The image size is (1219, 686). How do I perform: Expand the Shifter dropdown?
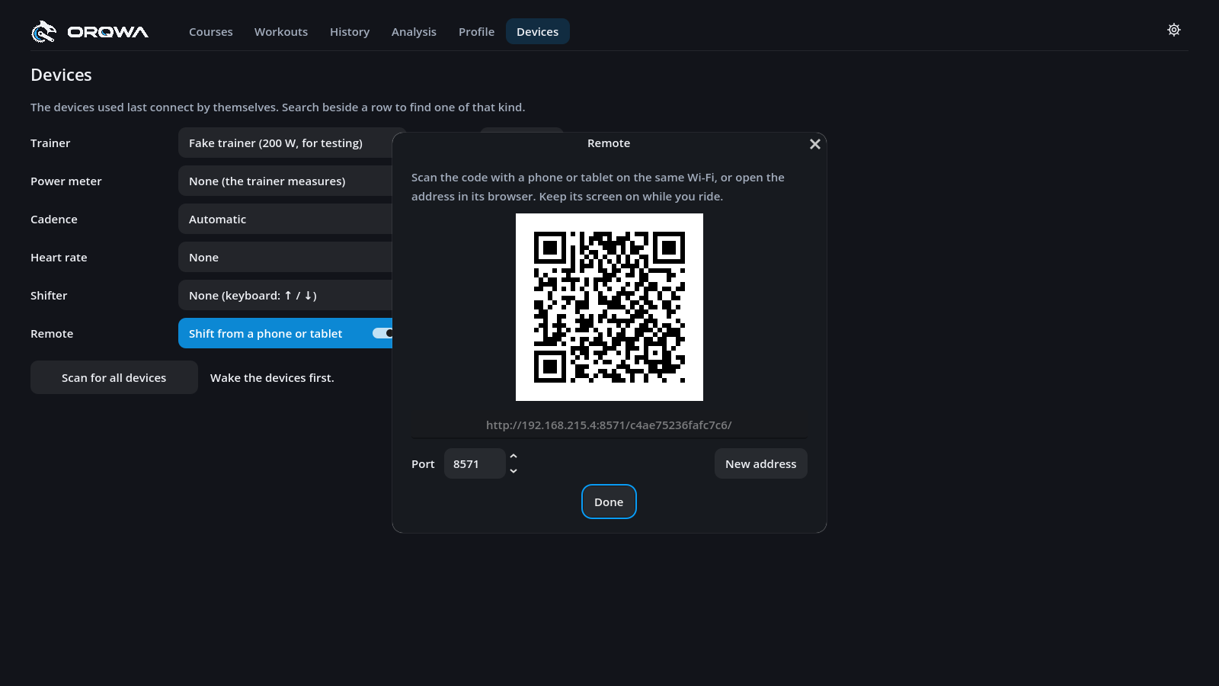point(286,296)
